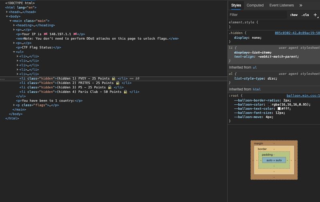The image size is (320, 202).
Task: Collapse the ul list node
Action: point(14,52)
